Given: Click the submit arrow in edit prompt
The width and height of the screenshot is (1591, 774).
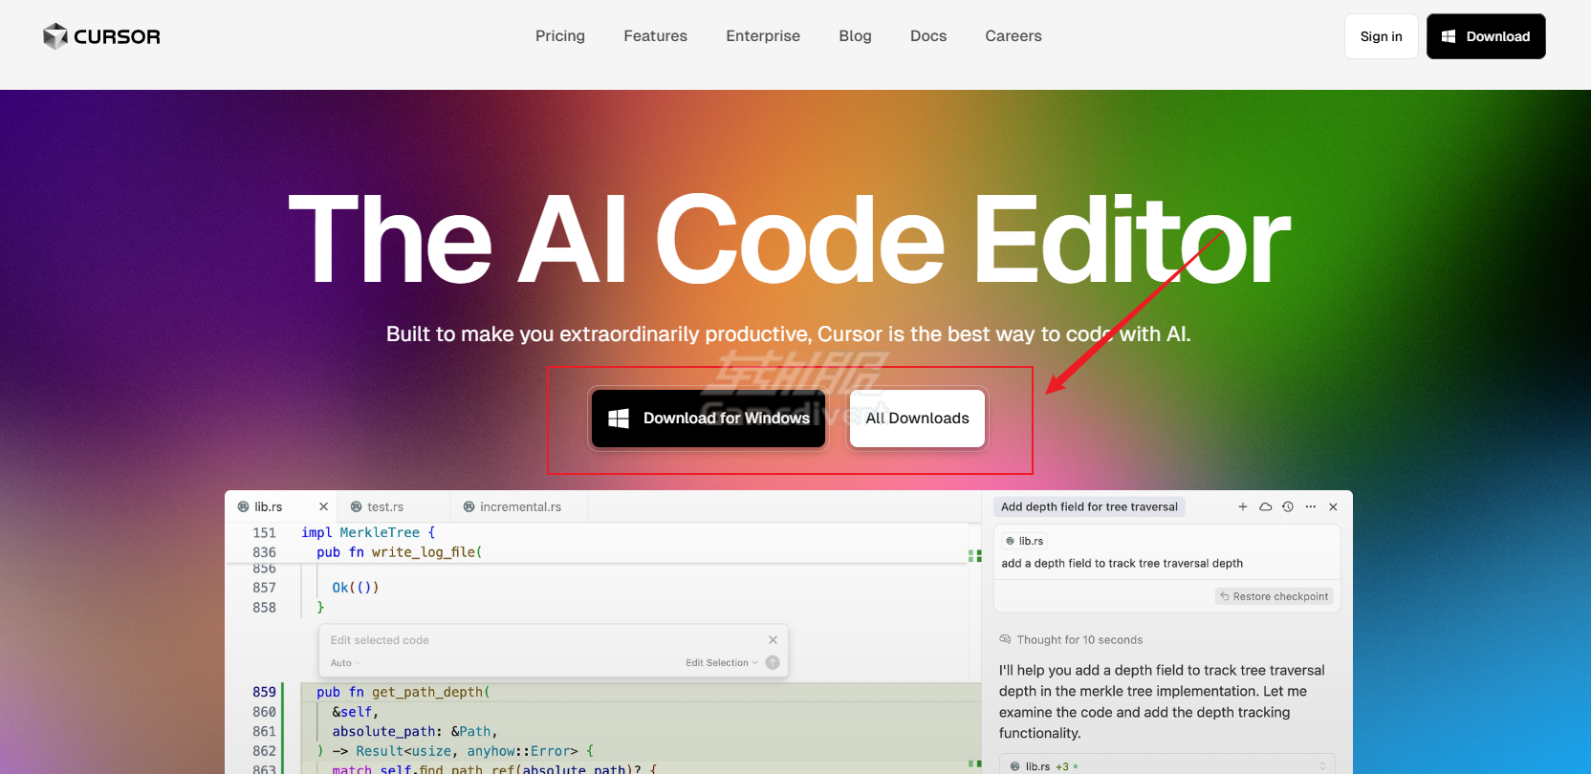Looking at the screenshot, I should (x=773, y=663).
